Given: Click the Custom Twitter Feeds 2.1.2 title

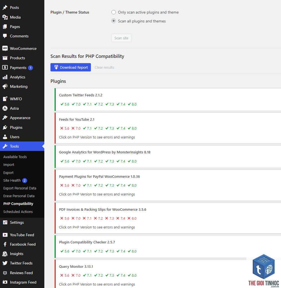Looking at the screenshot, I should 81,95.
